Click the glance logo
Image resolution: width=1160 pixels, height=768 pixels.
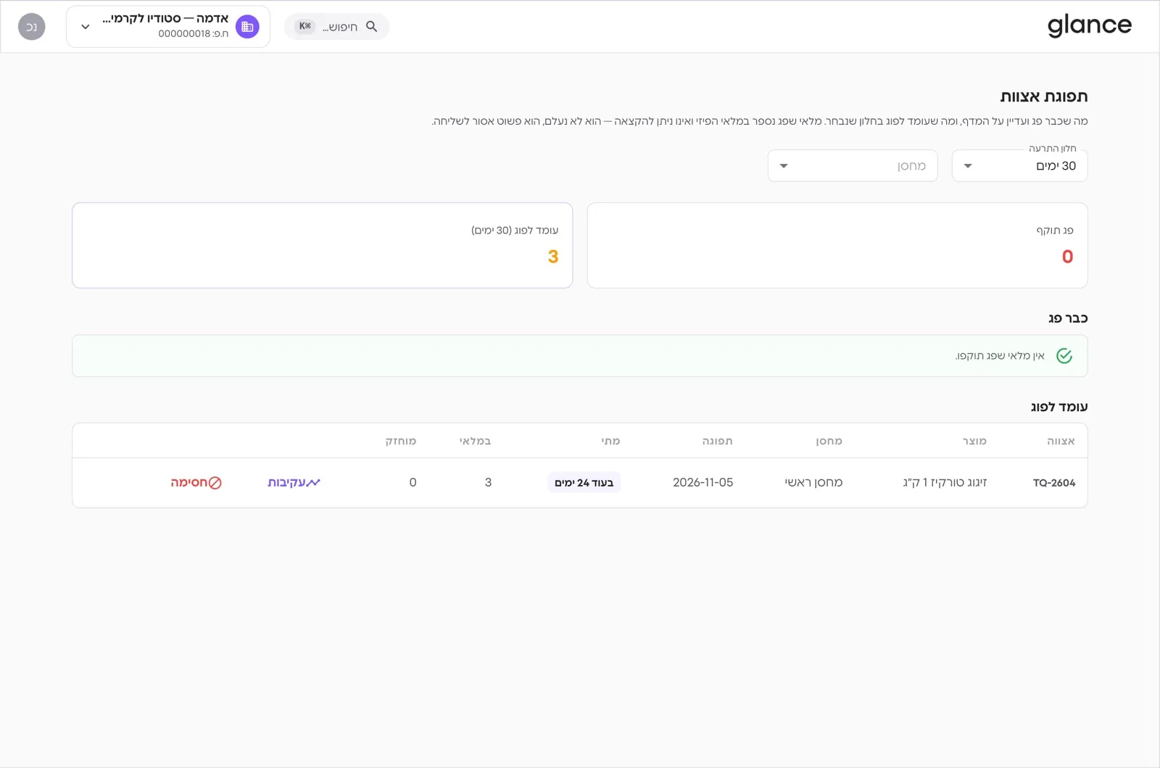[x=1089, y=26]
